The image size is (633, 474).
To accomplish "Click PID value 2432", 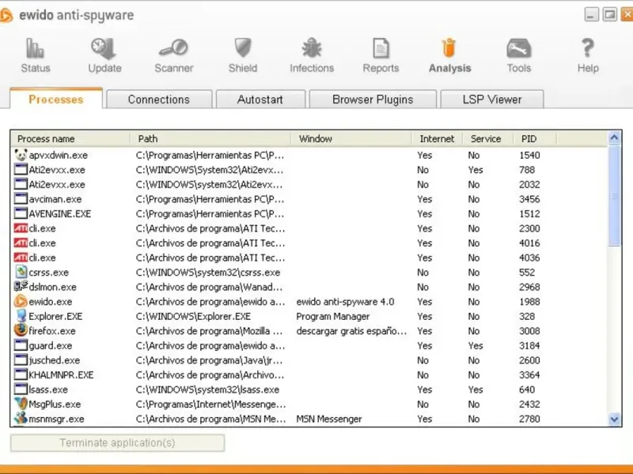I will pyautogui.click(x=529, y=404).
